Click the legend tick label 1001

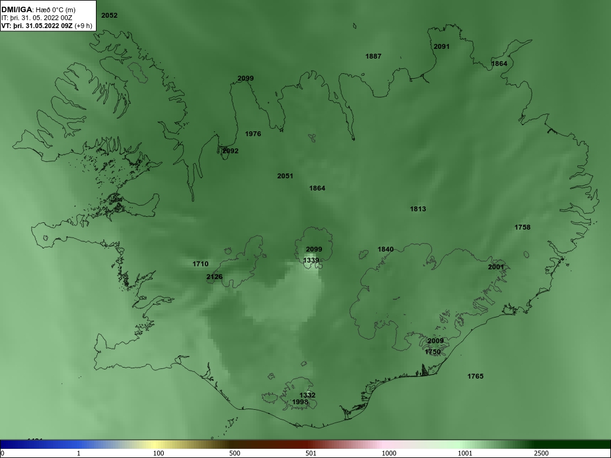tap(465, 453)
